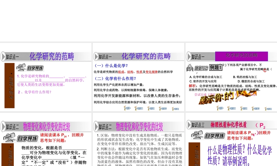Click the brown 回顾与思考 sidebar on the first slide
This screenshot has width=277, height=166.
(x=9, y=85)
